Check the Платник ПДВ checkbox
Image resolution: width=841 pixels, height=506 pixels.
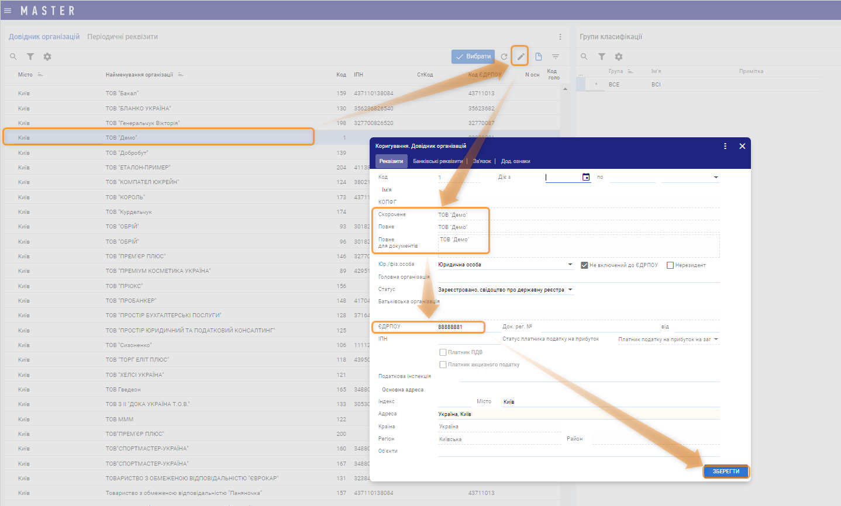[x=443, y=352]
